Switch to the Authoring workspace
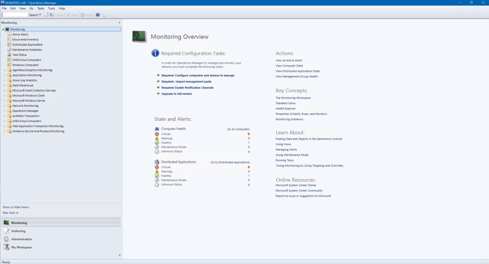 (18, 231)
